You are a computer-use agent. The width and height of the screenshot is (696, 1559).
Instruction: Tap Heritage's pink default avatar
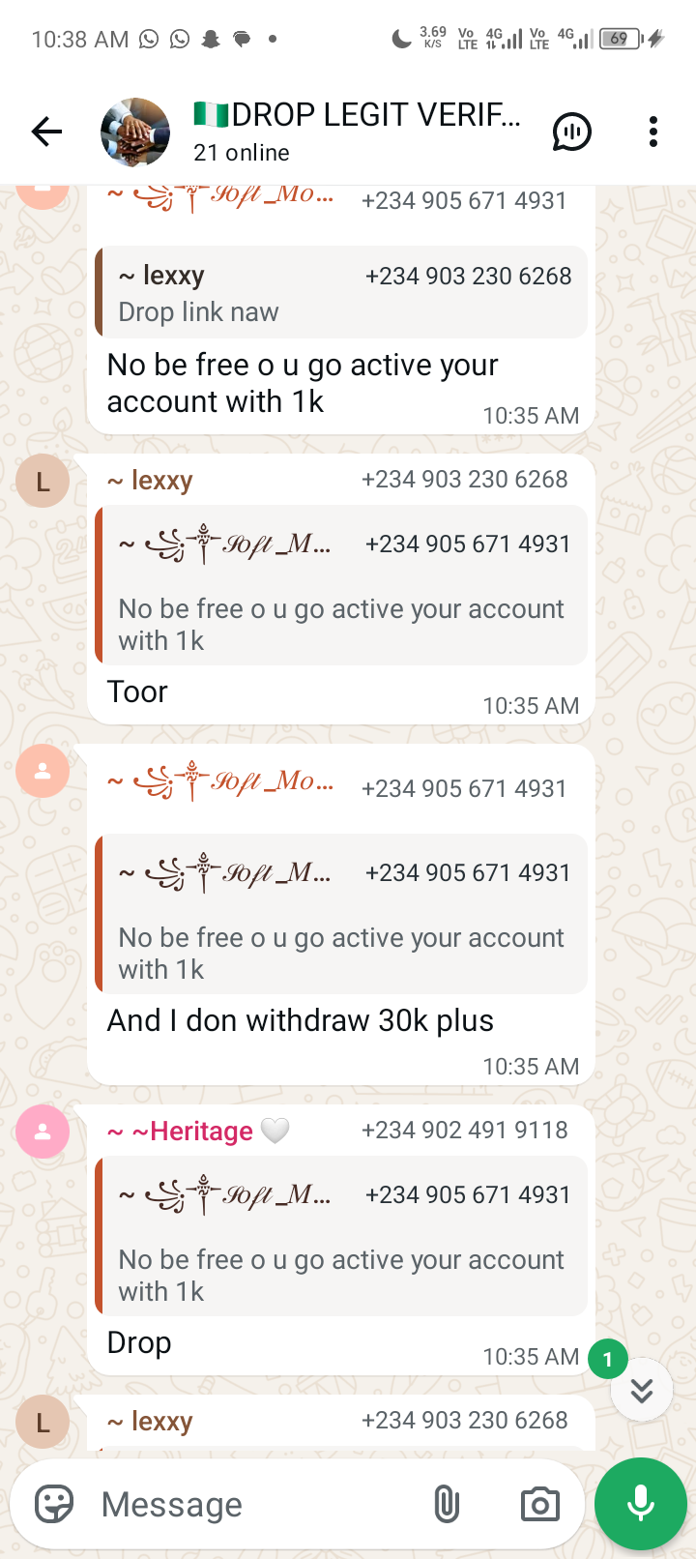click(43, 1132)
